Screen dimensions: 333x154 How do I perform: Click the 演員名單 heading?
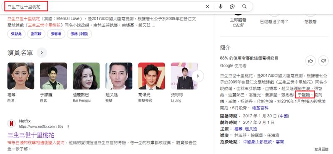(20, 53)
